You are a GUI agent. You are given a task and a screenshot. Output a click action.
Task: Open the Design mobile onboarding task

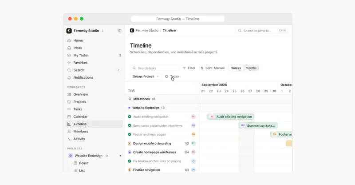click(x=152, y=144)
